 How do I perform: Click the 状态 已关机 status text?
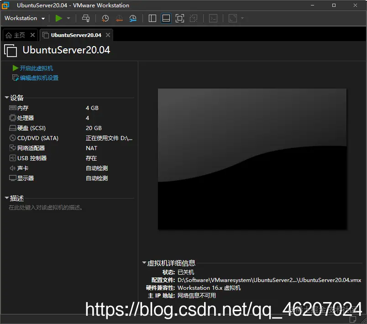click(x=186, y=272)
